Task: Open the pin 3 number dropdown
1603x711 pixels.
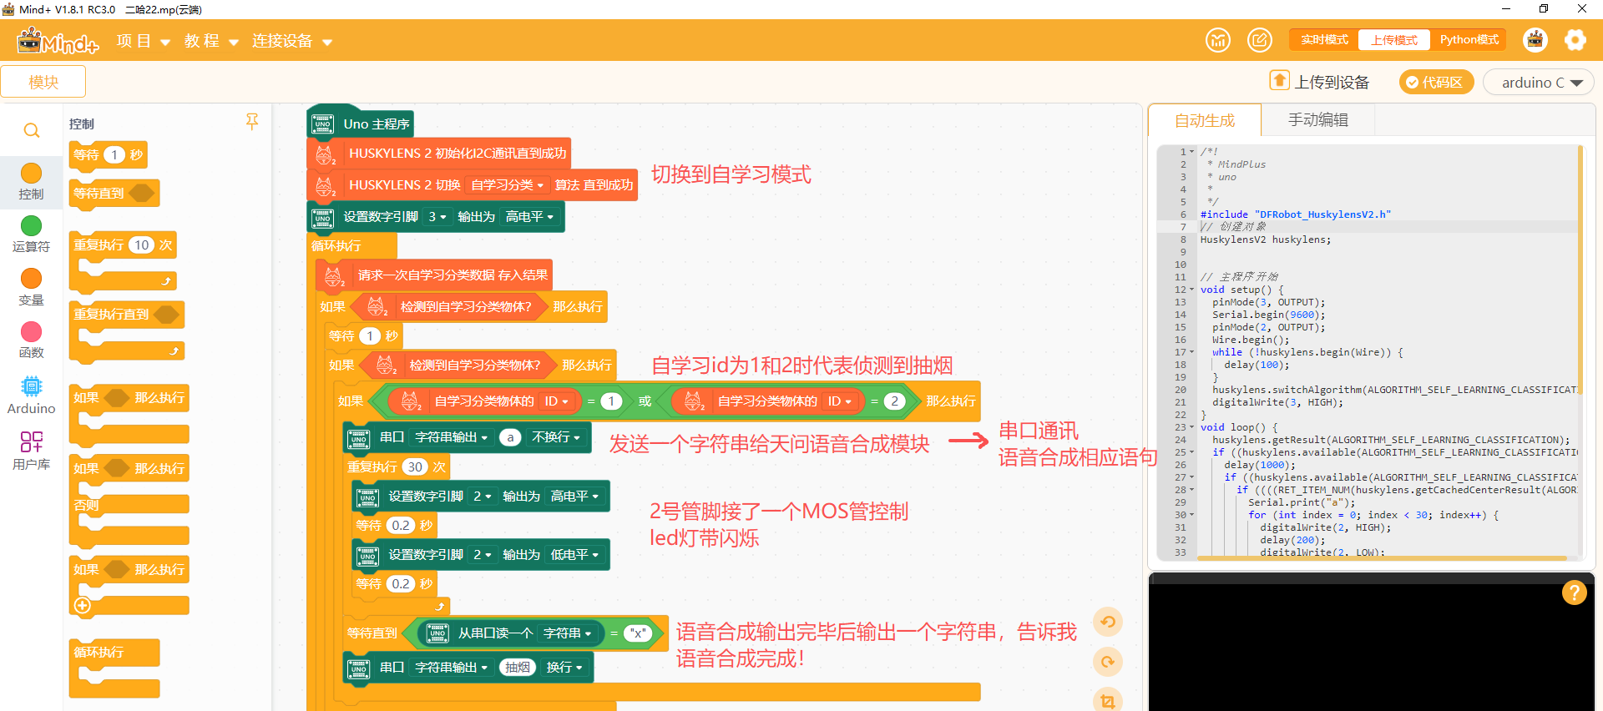Action: (x=437, y=217)
